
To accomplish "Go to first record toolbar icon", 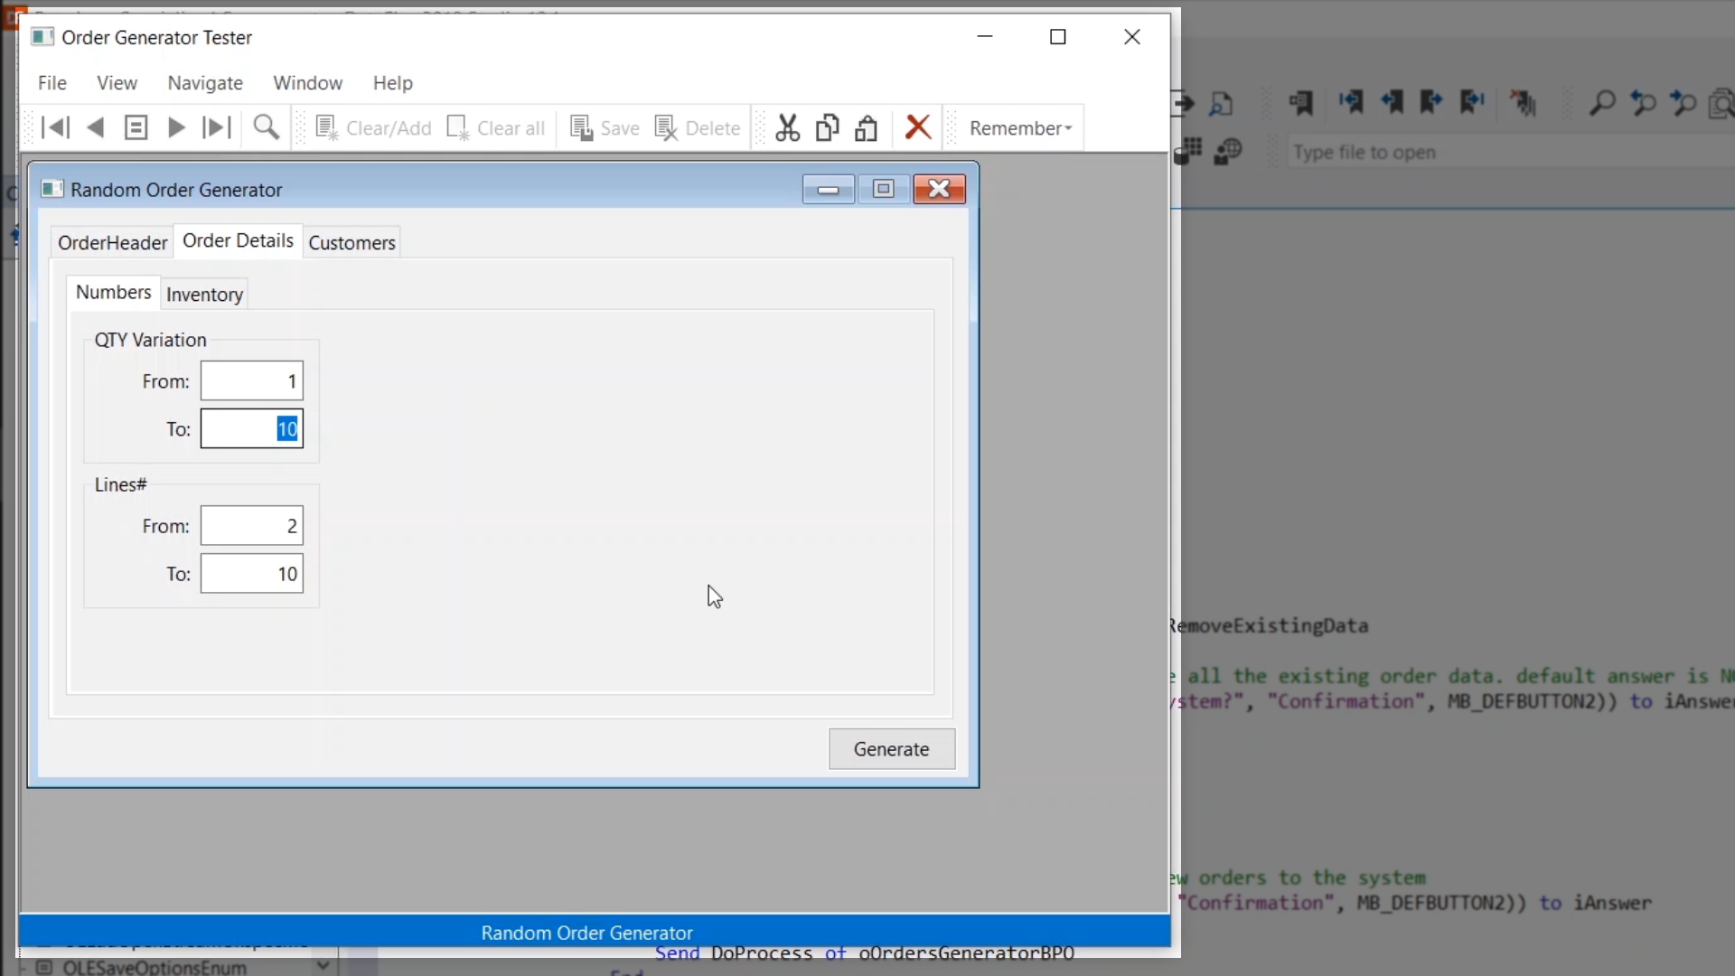I will coord(55,128).
